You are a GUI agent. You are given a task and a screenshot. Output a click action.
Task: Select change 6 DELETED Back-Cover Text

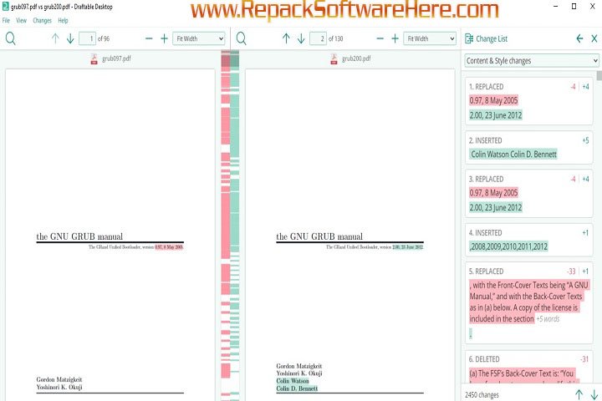click(528, 367)
